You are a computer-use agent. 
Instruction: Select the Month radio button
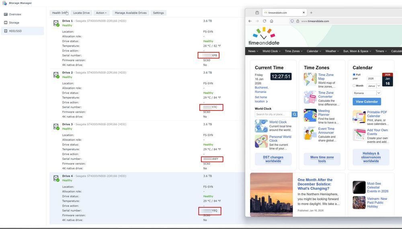click(354, 86)
